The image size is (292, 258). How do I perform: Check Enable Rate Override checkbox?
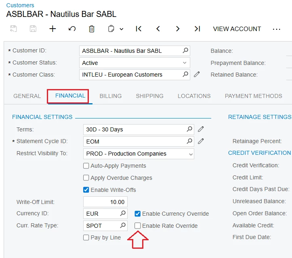coord(137,226)
